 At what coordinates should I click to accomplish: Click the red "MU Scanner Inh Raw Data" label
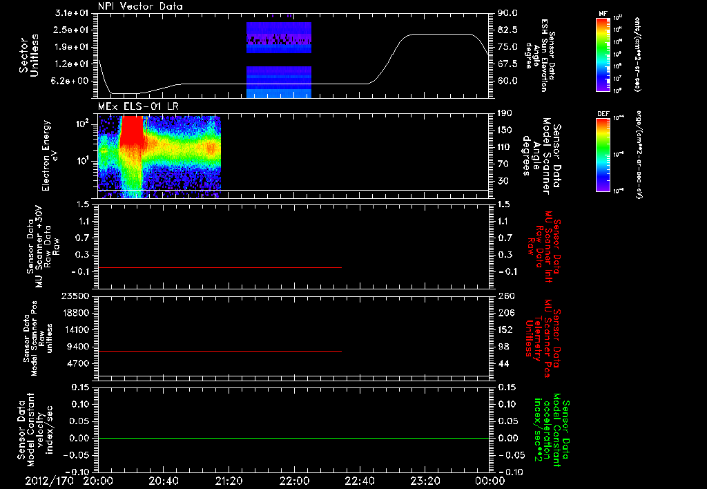click(x=544, y=247)
